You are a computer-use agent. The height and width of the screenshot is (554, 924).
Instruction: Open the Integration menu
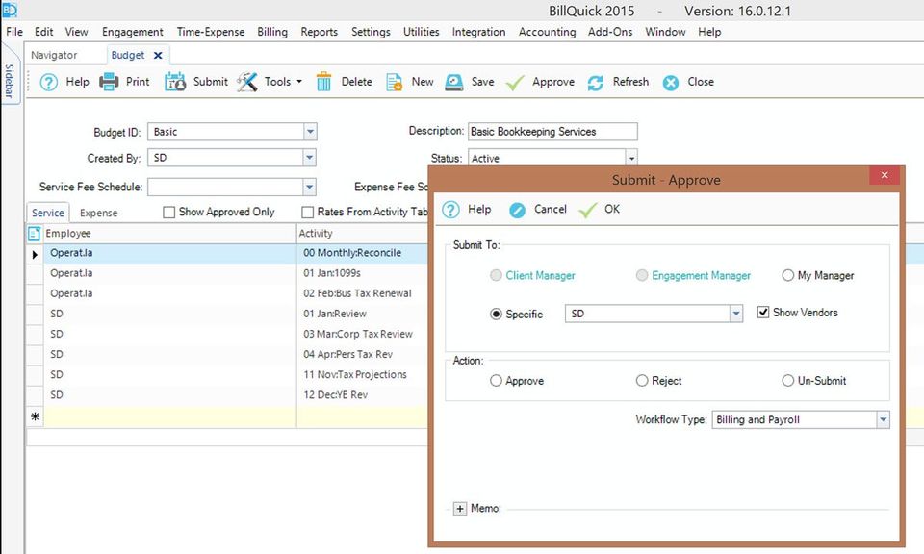point(478,32)
